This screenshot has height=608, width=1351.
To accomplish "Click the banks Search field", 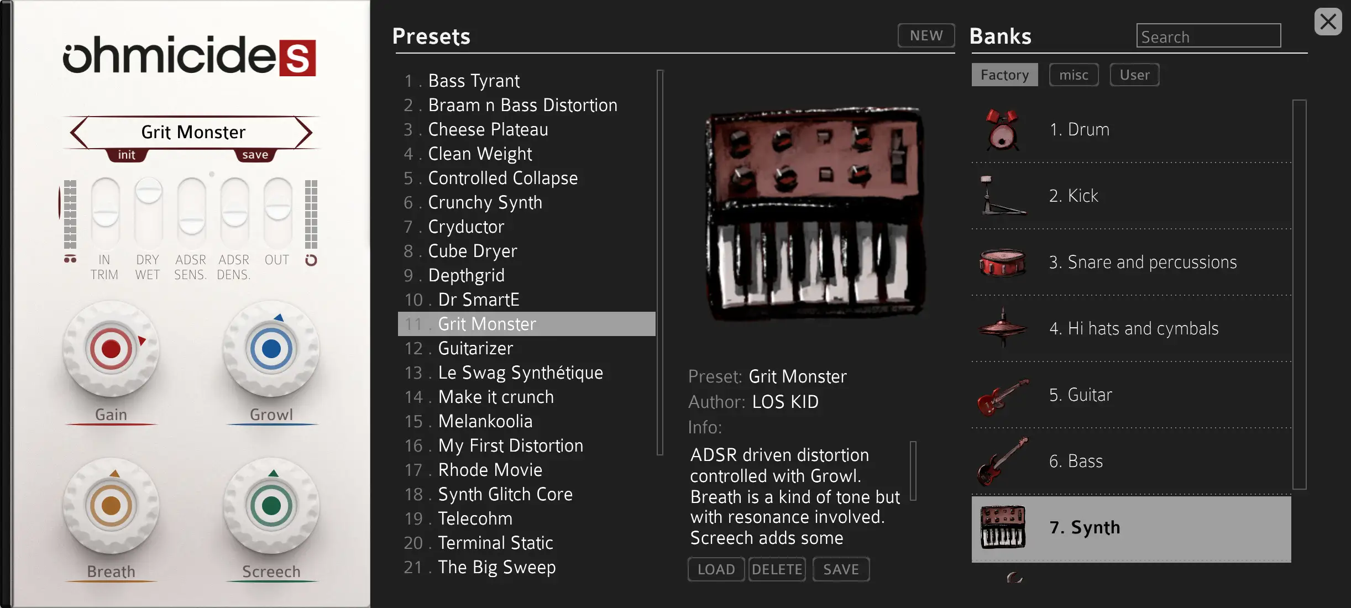I will tap(1208, 36).
